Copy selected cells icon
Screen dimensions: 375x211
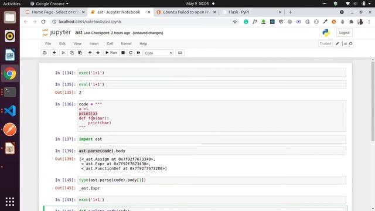click(x=71, y=53)
